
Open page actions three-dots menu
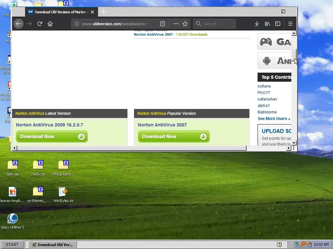(176, 24)
